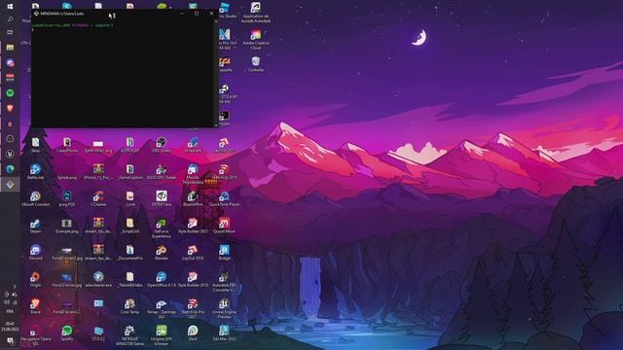Click the terminal scrollbar up arrow
This screenshot has width=623, height=350.
click(216, 21)
